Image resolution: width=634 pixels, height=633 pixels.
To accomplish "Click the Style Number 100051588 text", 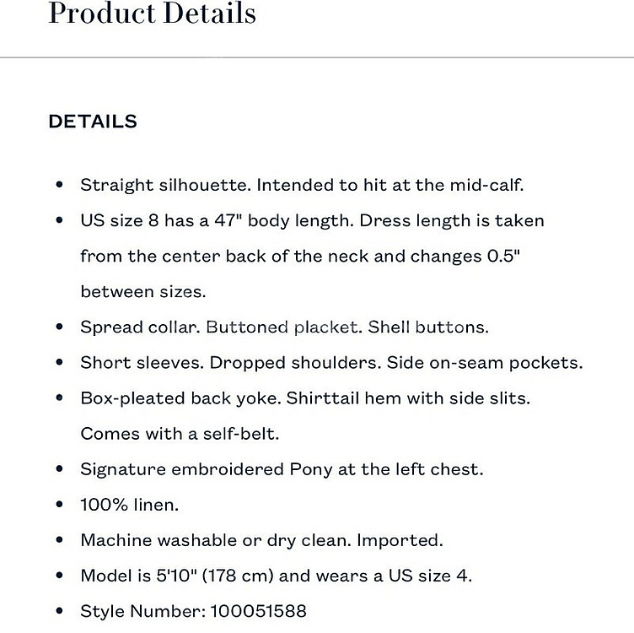I will pyautogui.click(x=193, y=611).
